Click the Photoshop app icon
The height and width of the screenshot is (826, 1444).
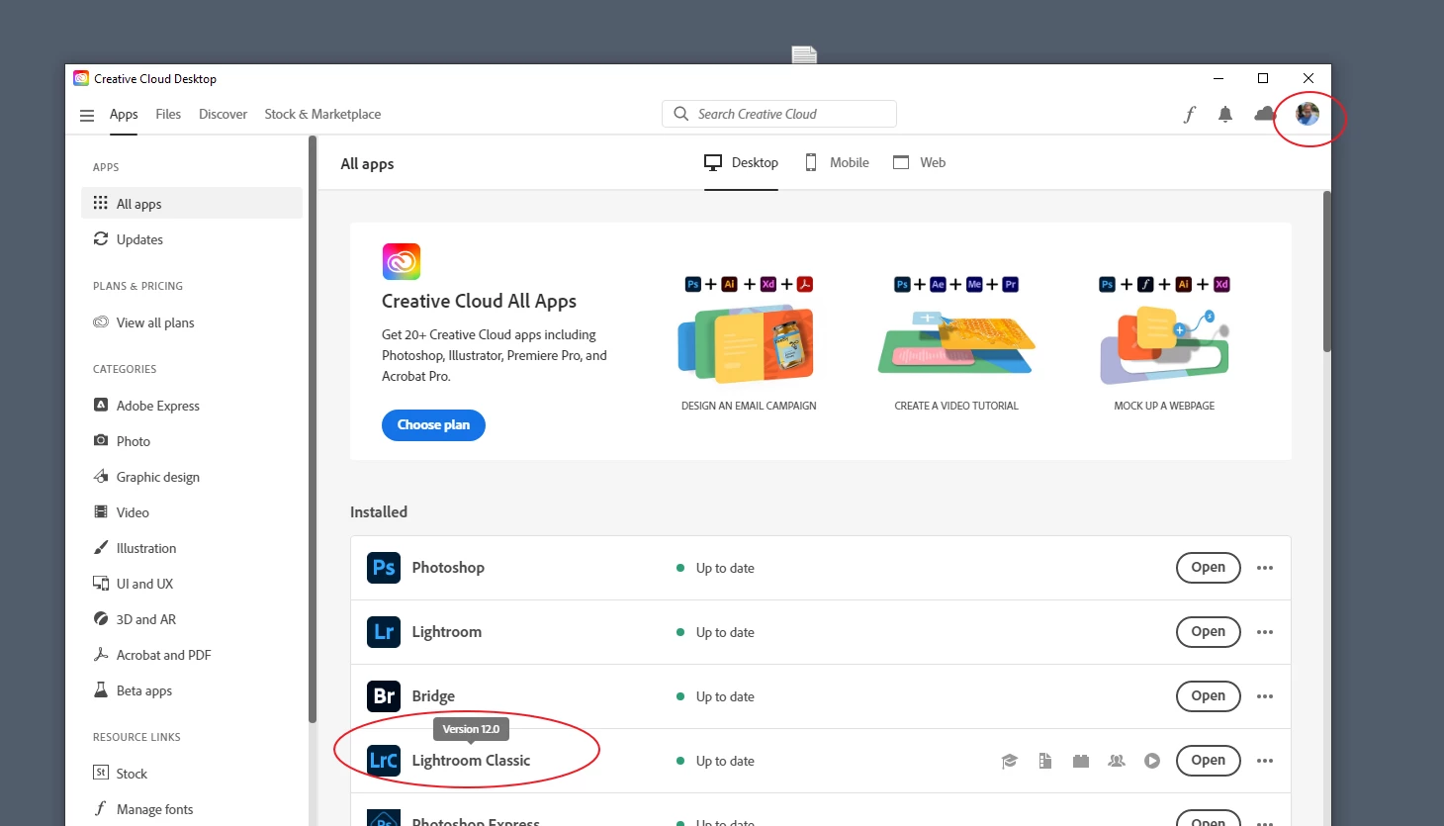pos(384,568)
